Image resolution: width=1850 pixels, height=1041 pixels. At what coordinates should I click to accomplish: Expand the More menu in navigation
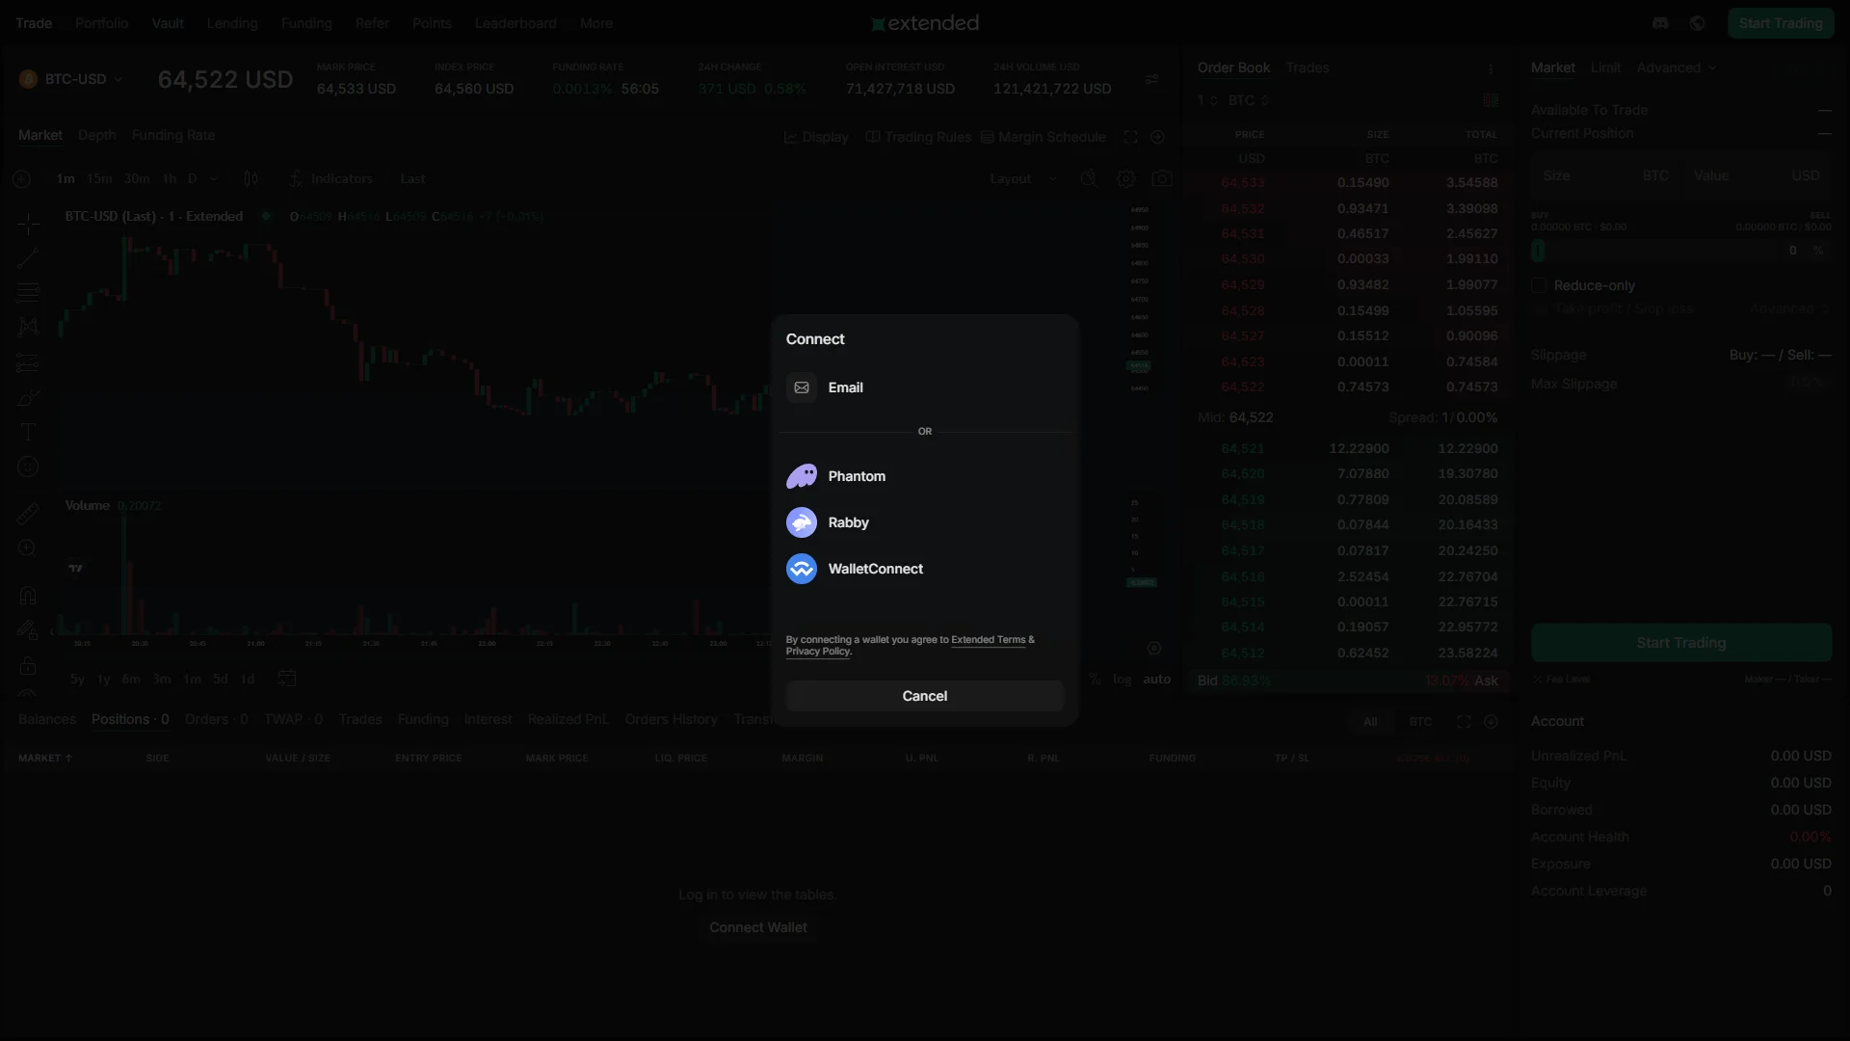click(596, 23)
